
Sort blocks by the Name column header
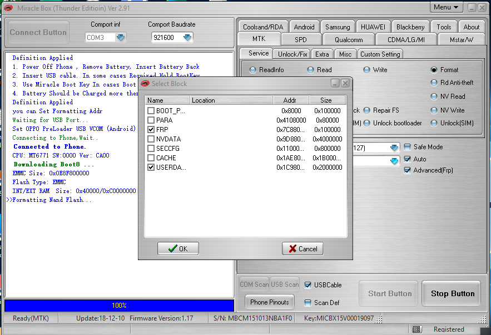click(167, 100)
